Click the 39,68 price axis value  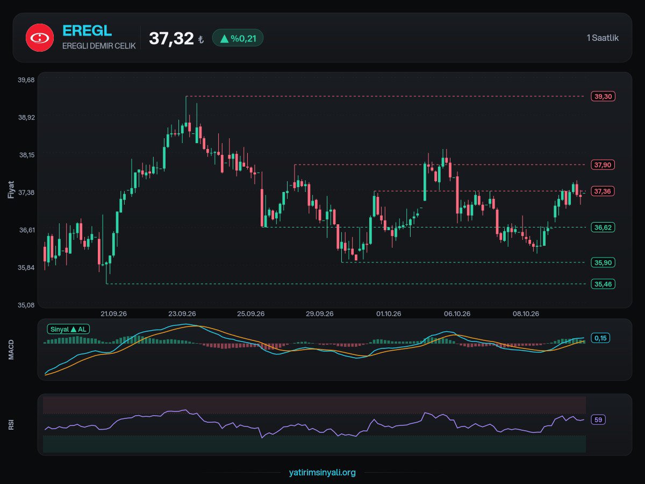[x=26, y=80]
